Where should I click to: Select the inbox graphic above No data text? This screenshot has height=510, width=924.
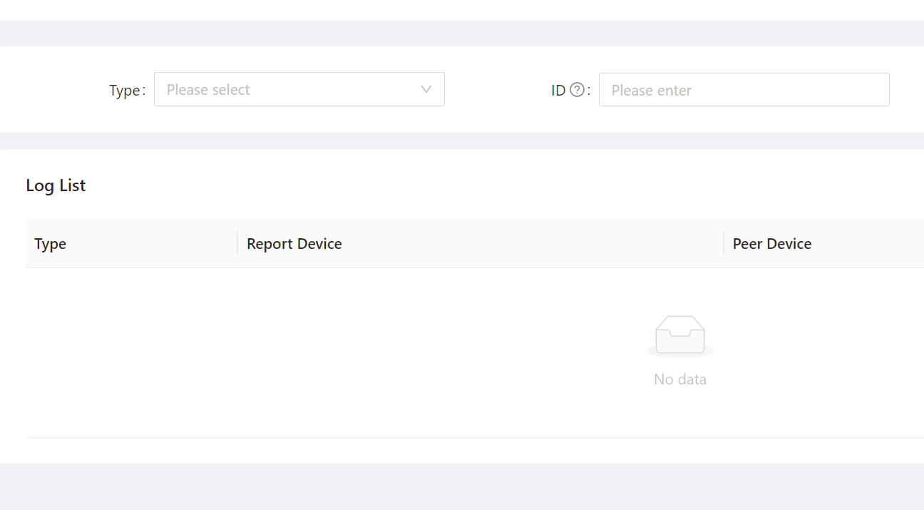[x=679, y=334]
